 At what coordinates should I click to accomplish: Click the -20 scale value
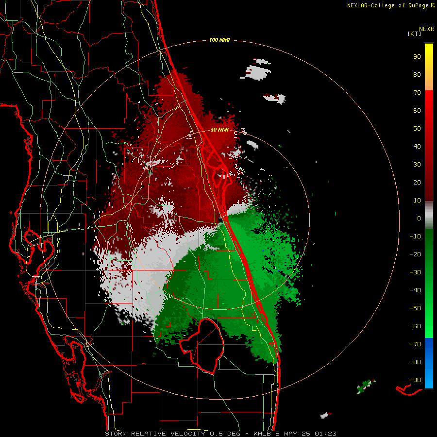[x=415, y=254]
